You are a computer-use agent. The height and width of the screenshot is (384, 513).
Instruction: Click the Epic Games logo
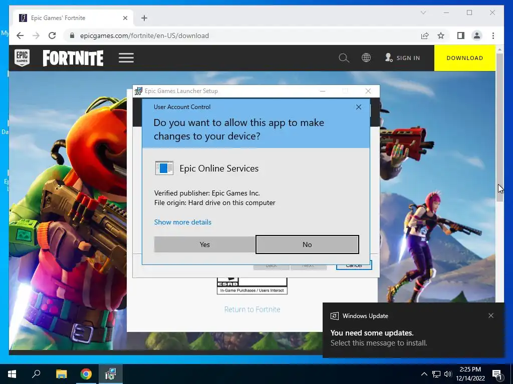[x=22, y=58]
